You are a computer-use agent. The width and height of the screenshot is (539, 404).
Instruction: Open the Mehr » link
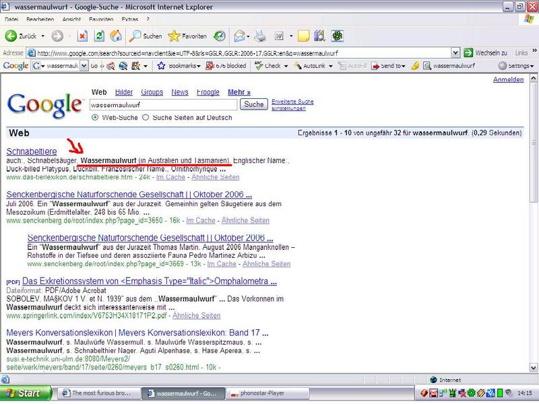(x=239, y=92)
